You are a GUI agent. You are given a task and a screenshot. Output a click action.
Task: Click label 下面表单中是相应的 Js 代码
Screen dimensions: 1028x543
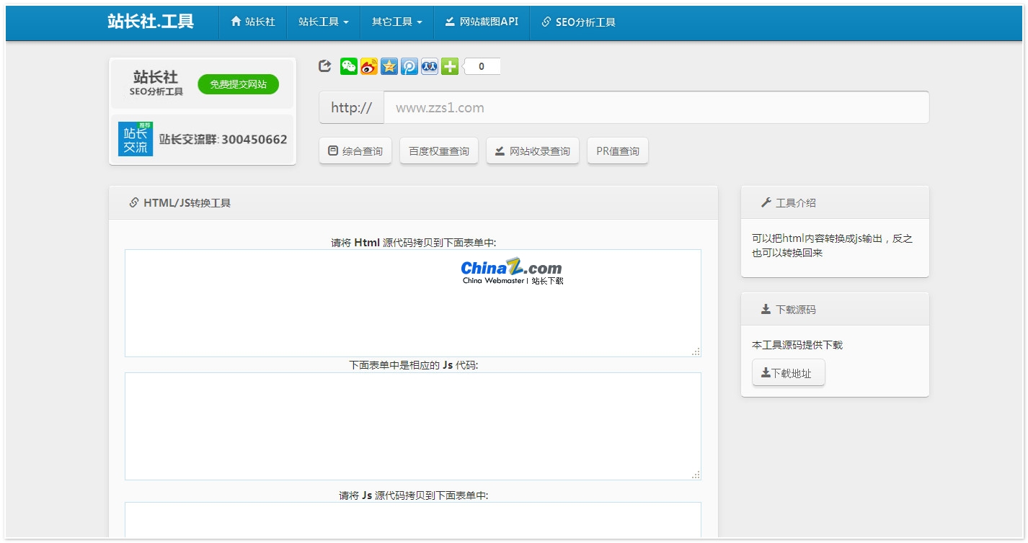413,365
